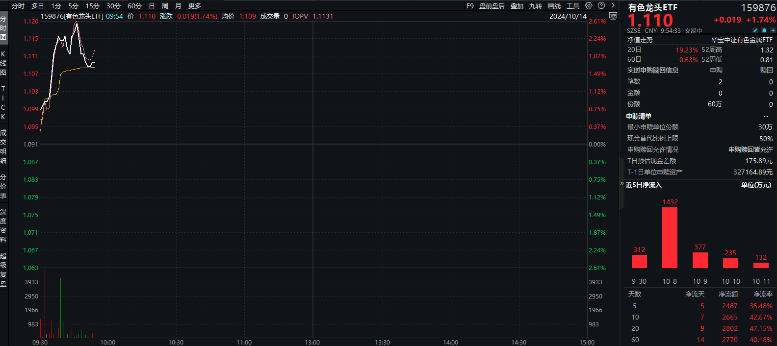The image size is (777, 346).
Task: Switch to 5分 chart period tab
Action: tap(73, 6)
